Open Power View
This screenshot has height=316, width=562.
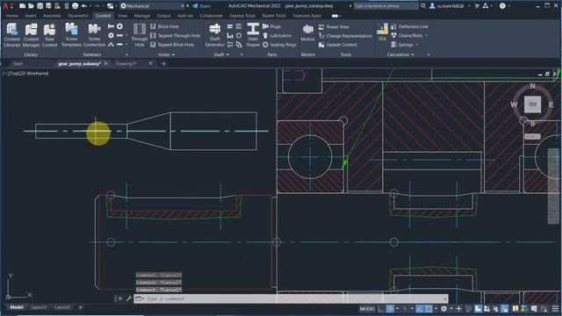(x=334, y=27)
